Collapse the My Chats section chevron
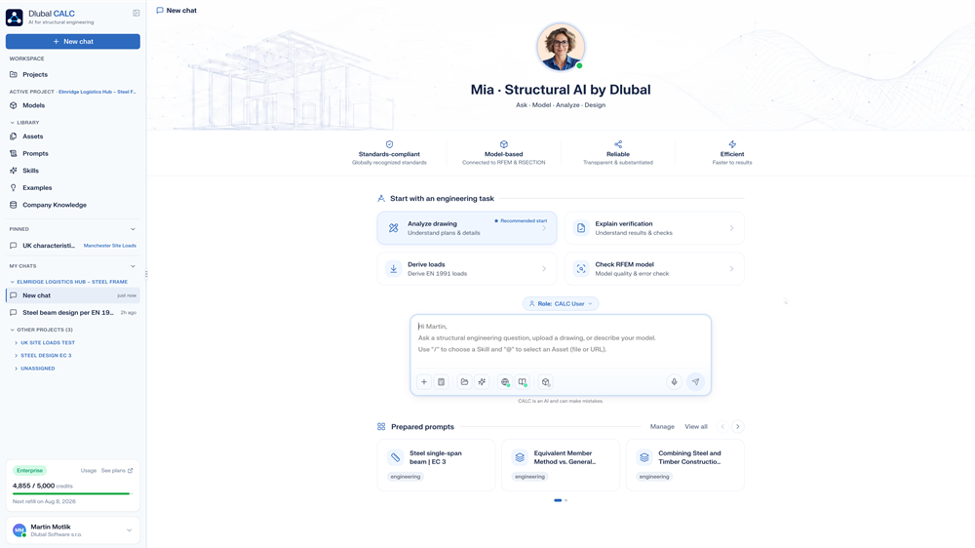 click(133, 266)
